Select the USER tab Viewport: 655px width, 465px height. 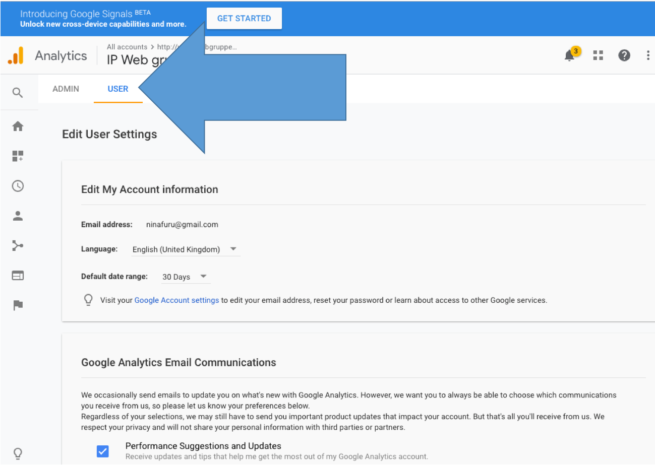coord(118,89)
